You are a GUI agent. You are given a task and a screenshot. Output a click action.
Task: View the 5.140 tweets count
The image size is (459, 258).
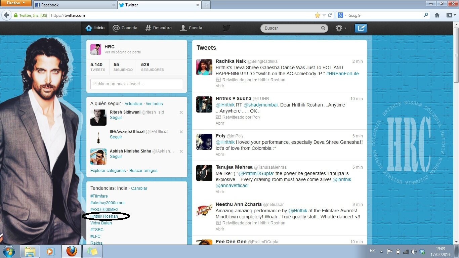pos(97,67)
